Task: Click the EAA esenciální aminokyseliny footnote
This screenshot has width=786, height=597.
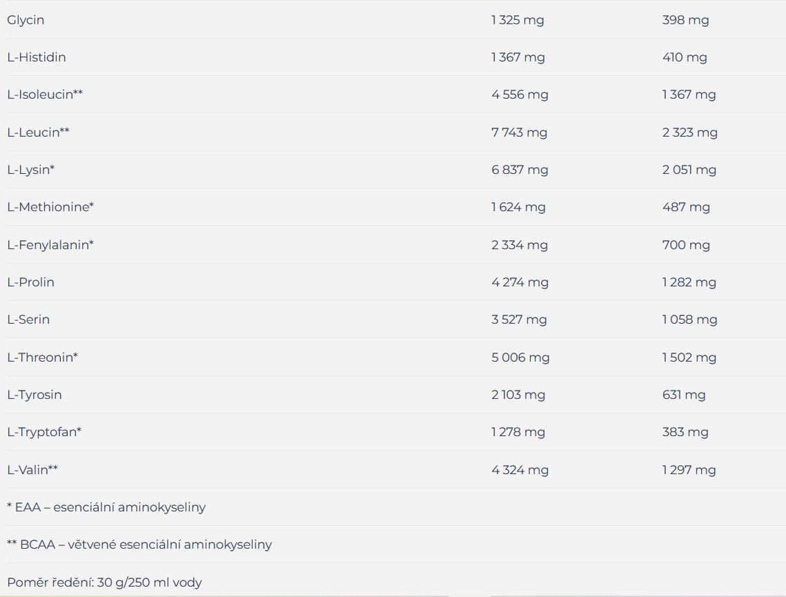Action: click(x=106, y=507)
